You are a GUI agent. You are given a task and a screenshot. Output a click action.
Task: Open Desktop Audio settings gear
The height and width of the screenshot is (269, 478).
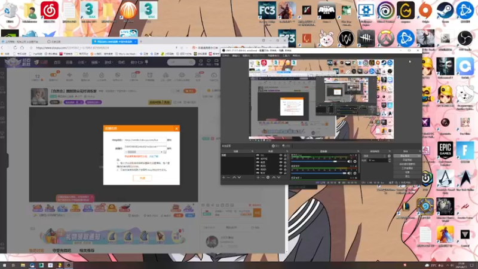[x=355, y=173]
